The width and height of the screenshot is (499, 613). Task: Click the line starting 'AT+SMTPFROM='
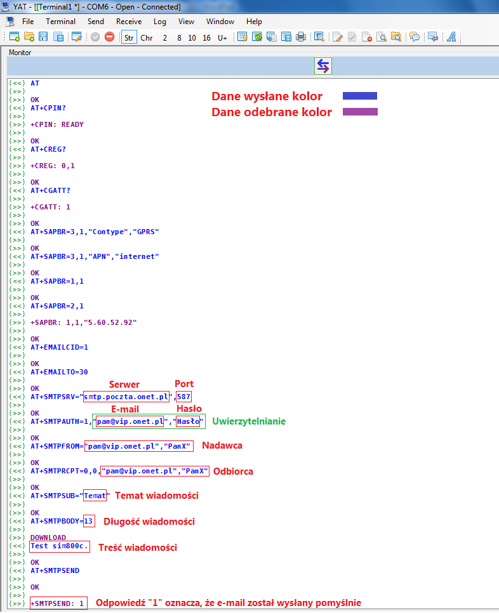[110, 446]
